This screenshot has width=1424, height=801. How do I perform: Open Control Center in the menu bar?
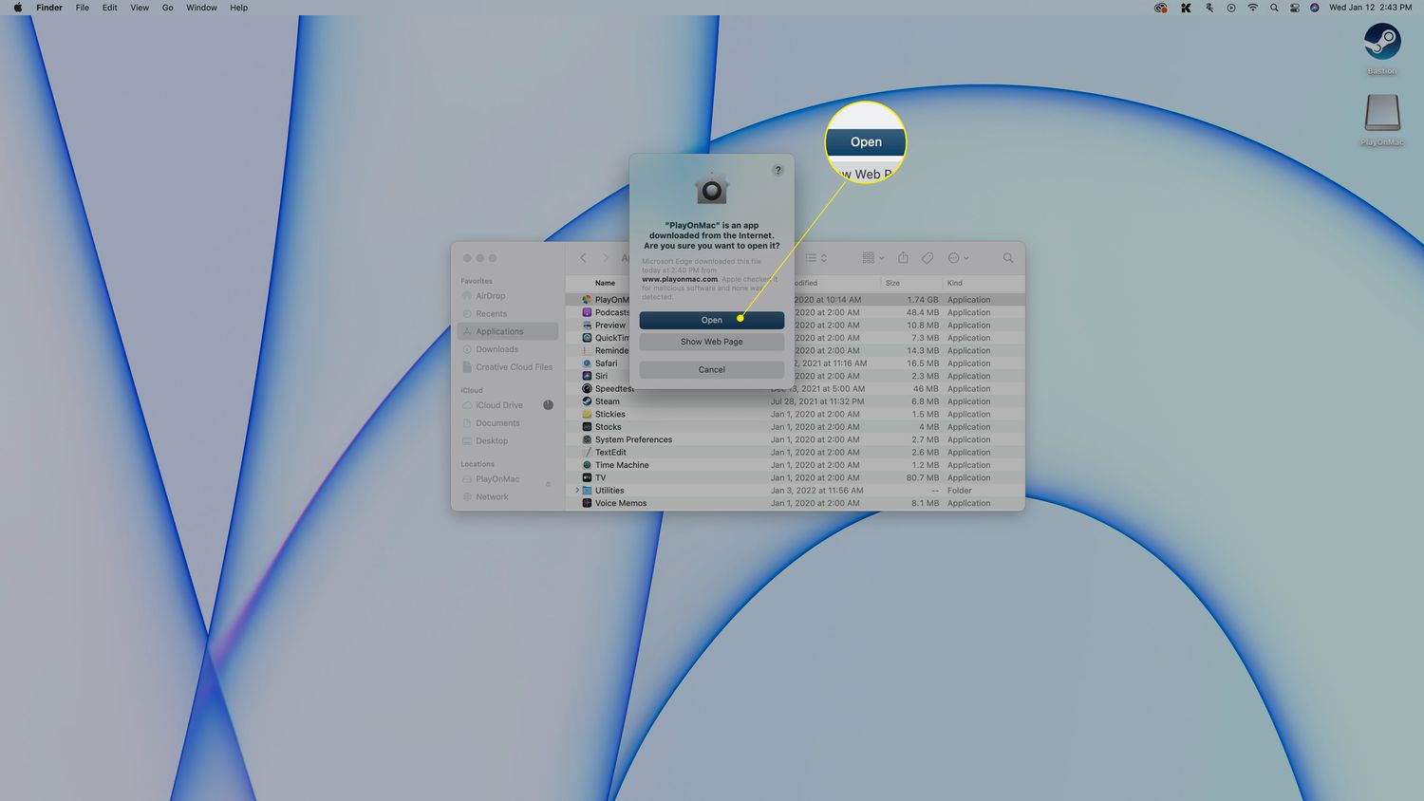(1294, 8)
